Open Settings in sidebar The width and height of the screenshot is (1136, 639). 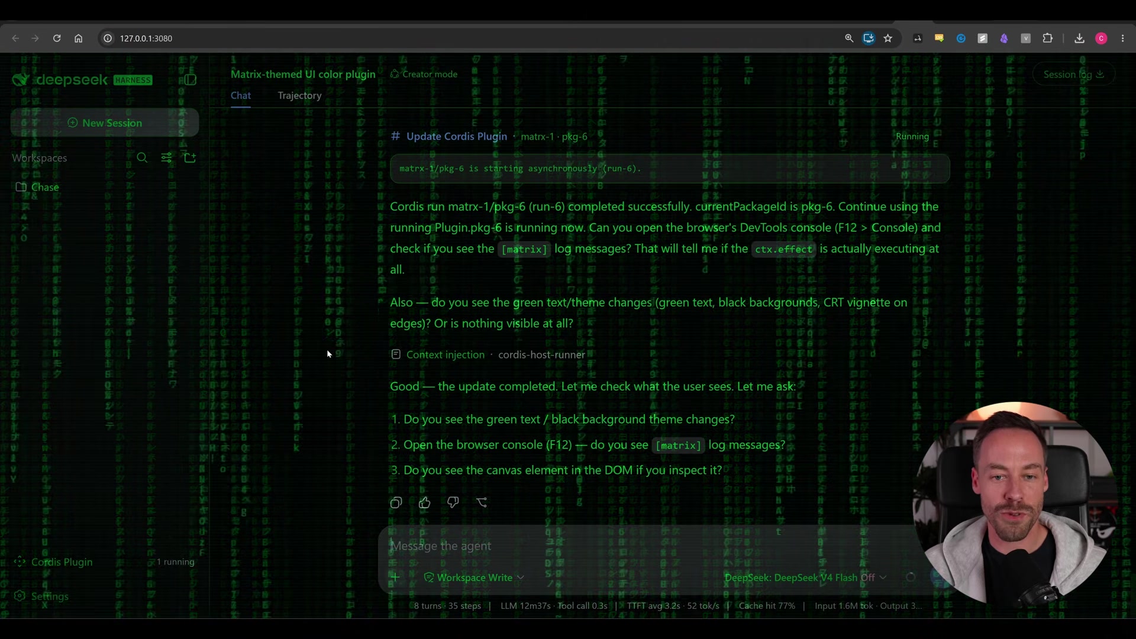tap(41, 596)
